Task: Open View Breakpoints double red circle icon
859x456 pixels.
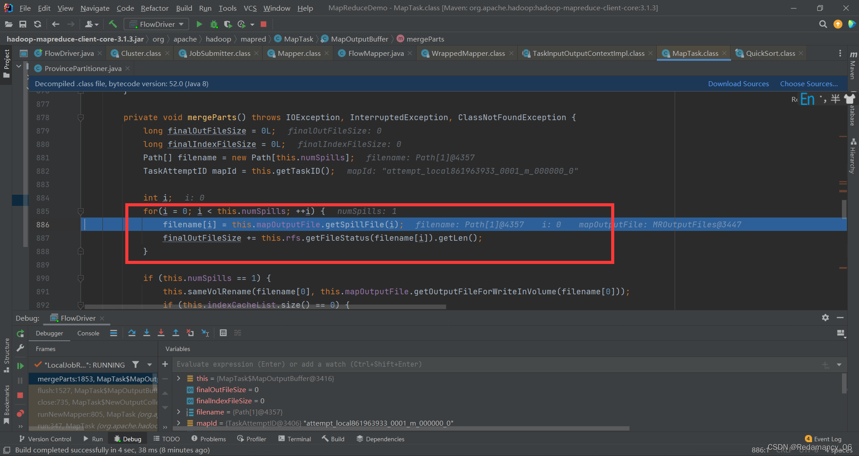Action: [20, 413]
